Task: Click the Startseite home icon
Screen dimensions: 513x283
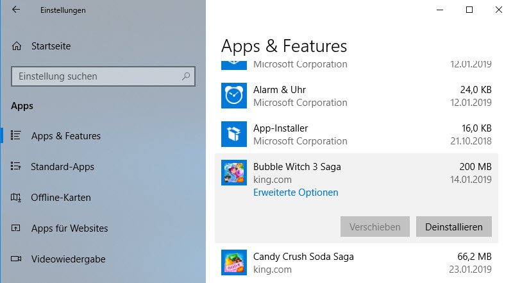Action: click(x=17, y=46)
